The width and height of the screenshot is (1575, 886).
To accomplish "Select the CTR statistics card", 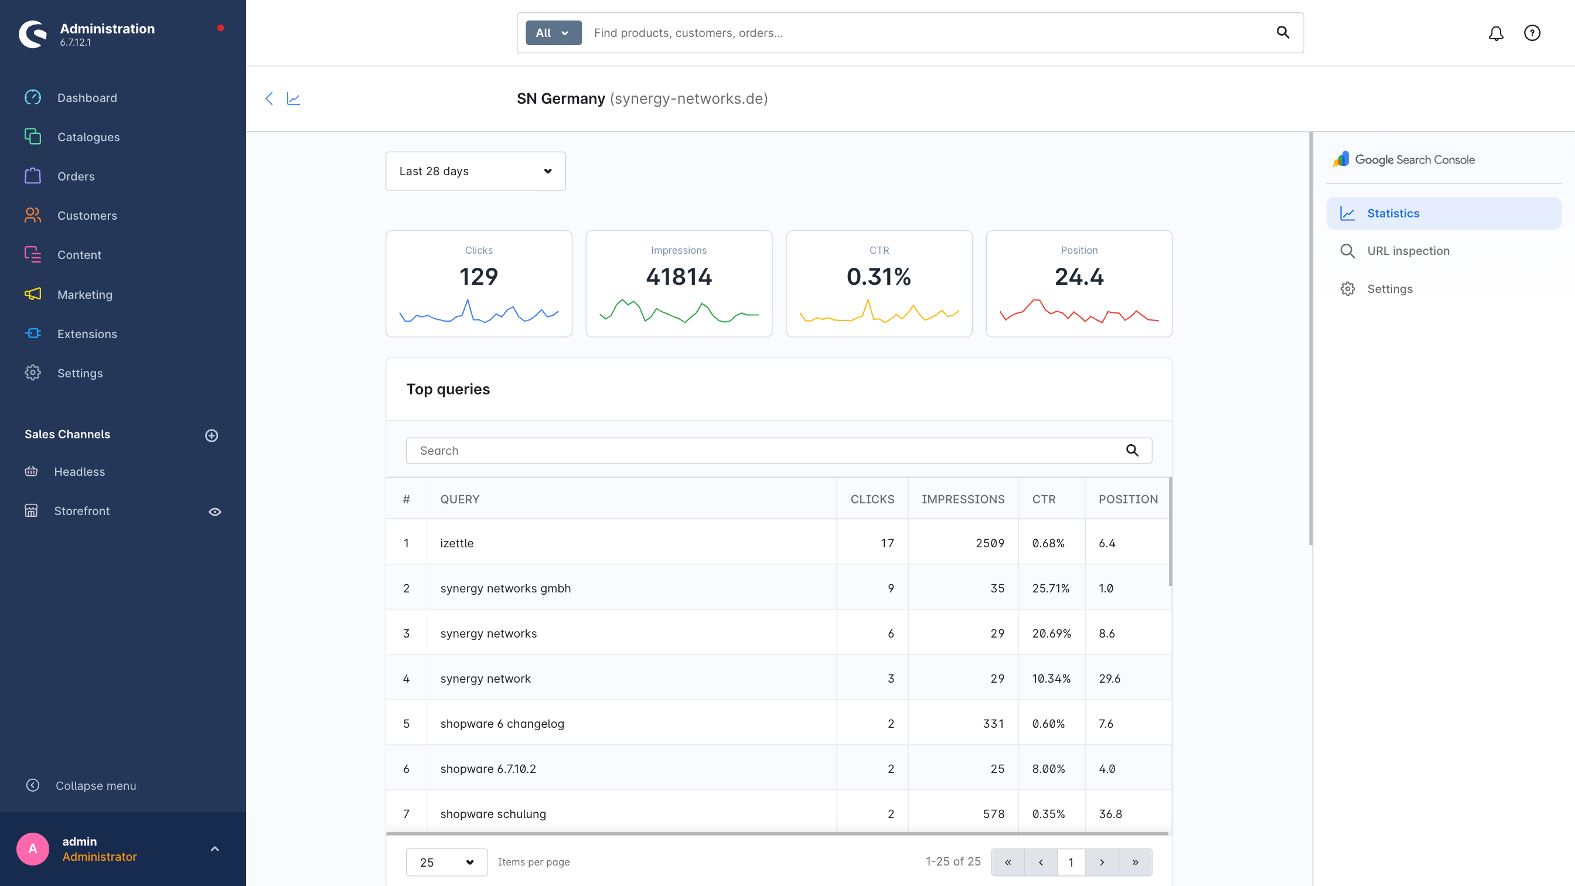I will [x=879, y=284].
